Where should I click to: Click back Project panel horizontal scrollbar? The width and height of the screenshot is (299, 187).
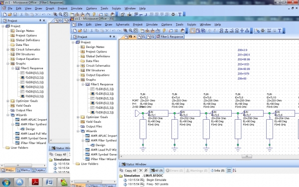[x=18, y=166]
